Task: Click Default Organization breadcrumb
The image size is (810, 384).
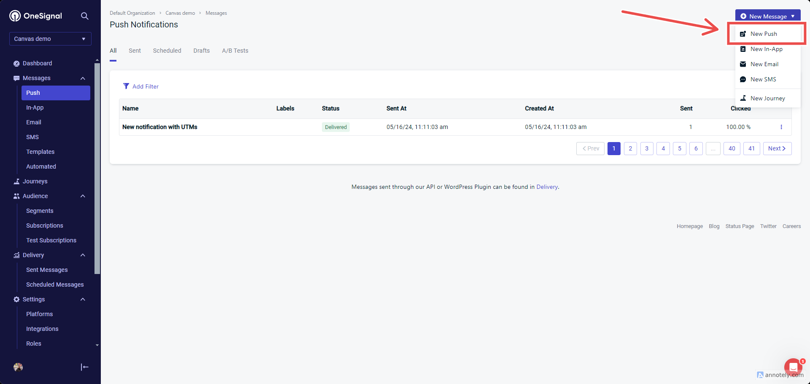Action: 132,13
